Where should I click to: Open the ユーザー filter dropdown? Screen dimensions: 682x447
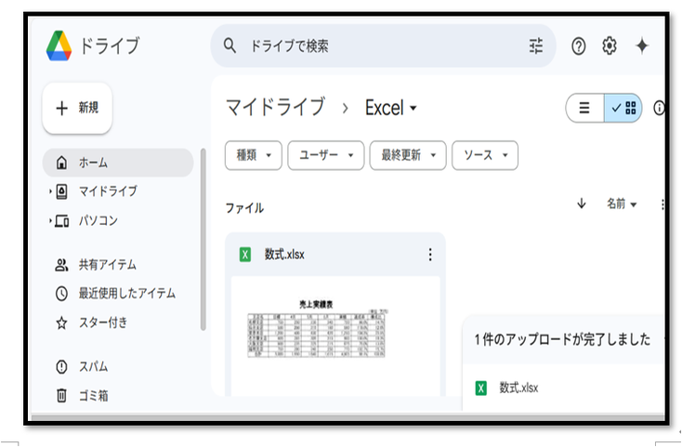[x=326, y=155]
